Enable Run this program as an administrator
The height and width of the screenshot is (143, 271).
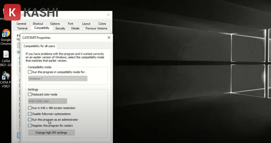point(30,120)
